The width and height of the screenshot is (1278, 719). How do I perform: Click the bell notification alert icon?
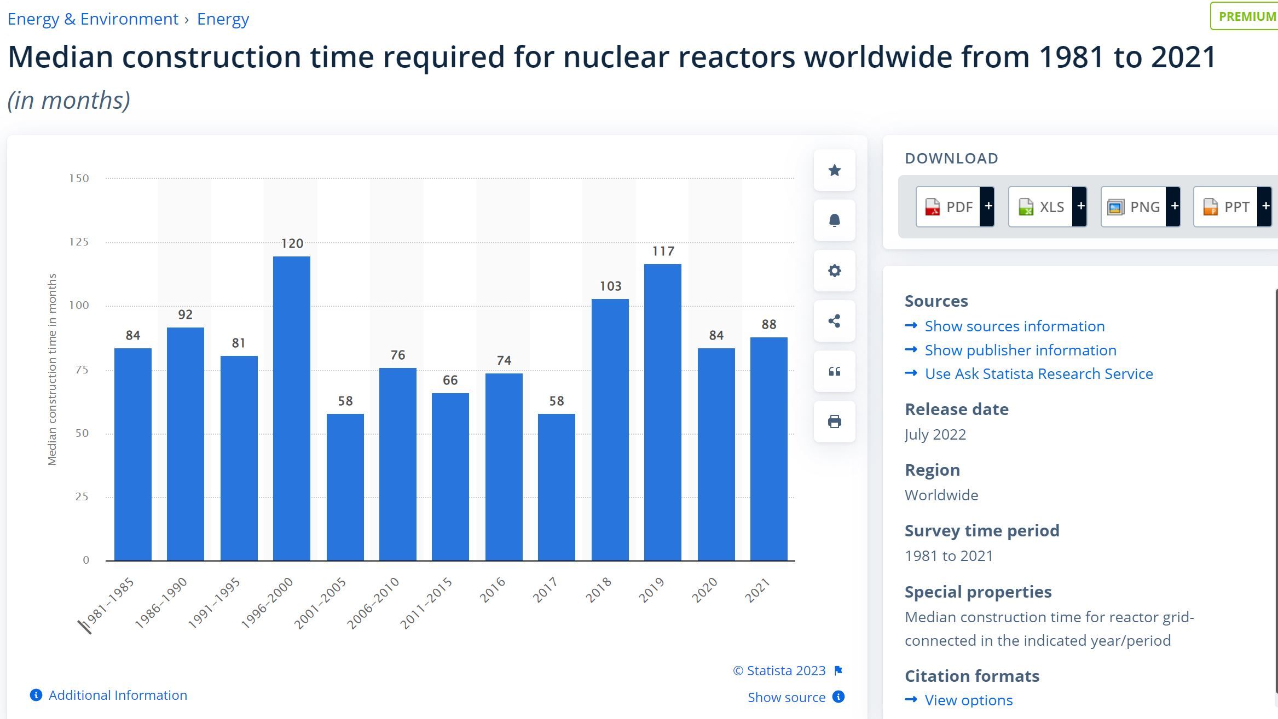(834, 220)
